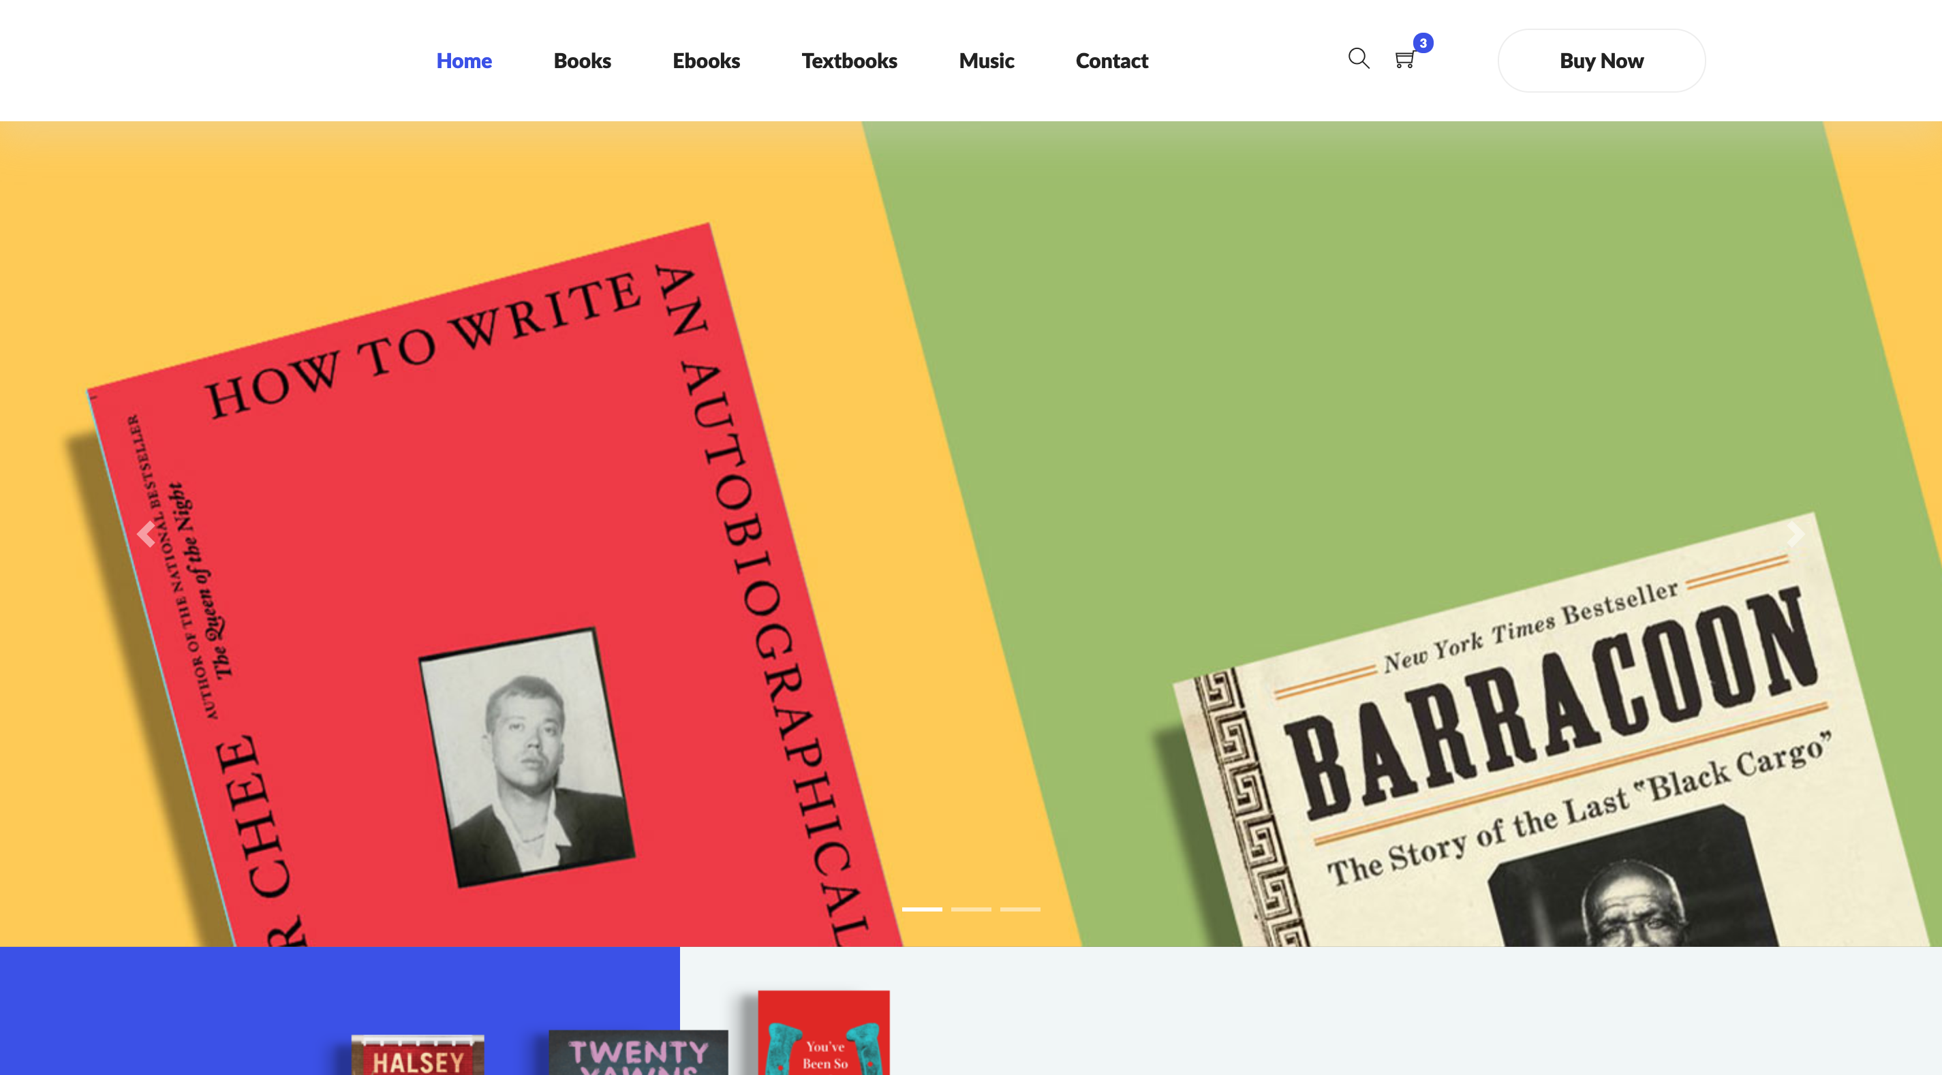This screenshot has width=1942, height=1075.
Task: Select the third carousel indicator dash
Action: 1020,909
